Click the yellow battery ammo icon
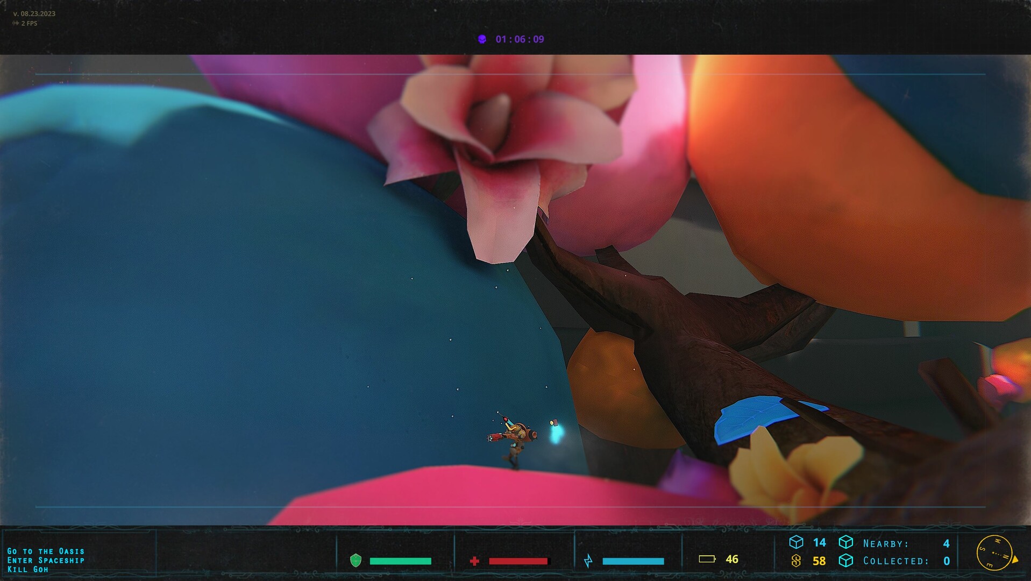This screenshot has height=581, width=1031. [x=707, y=559]
